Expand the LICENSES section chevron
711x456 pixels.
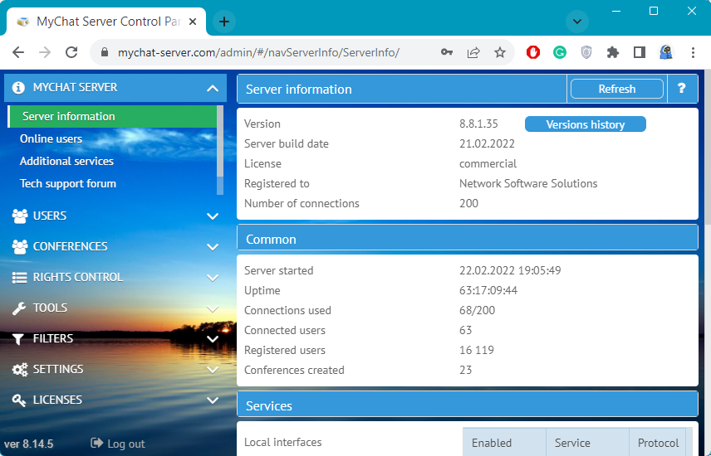(212, 400)
